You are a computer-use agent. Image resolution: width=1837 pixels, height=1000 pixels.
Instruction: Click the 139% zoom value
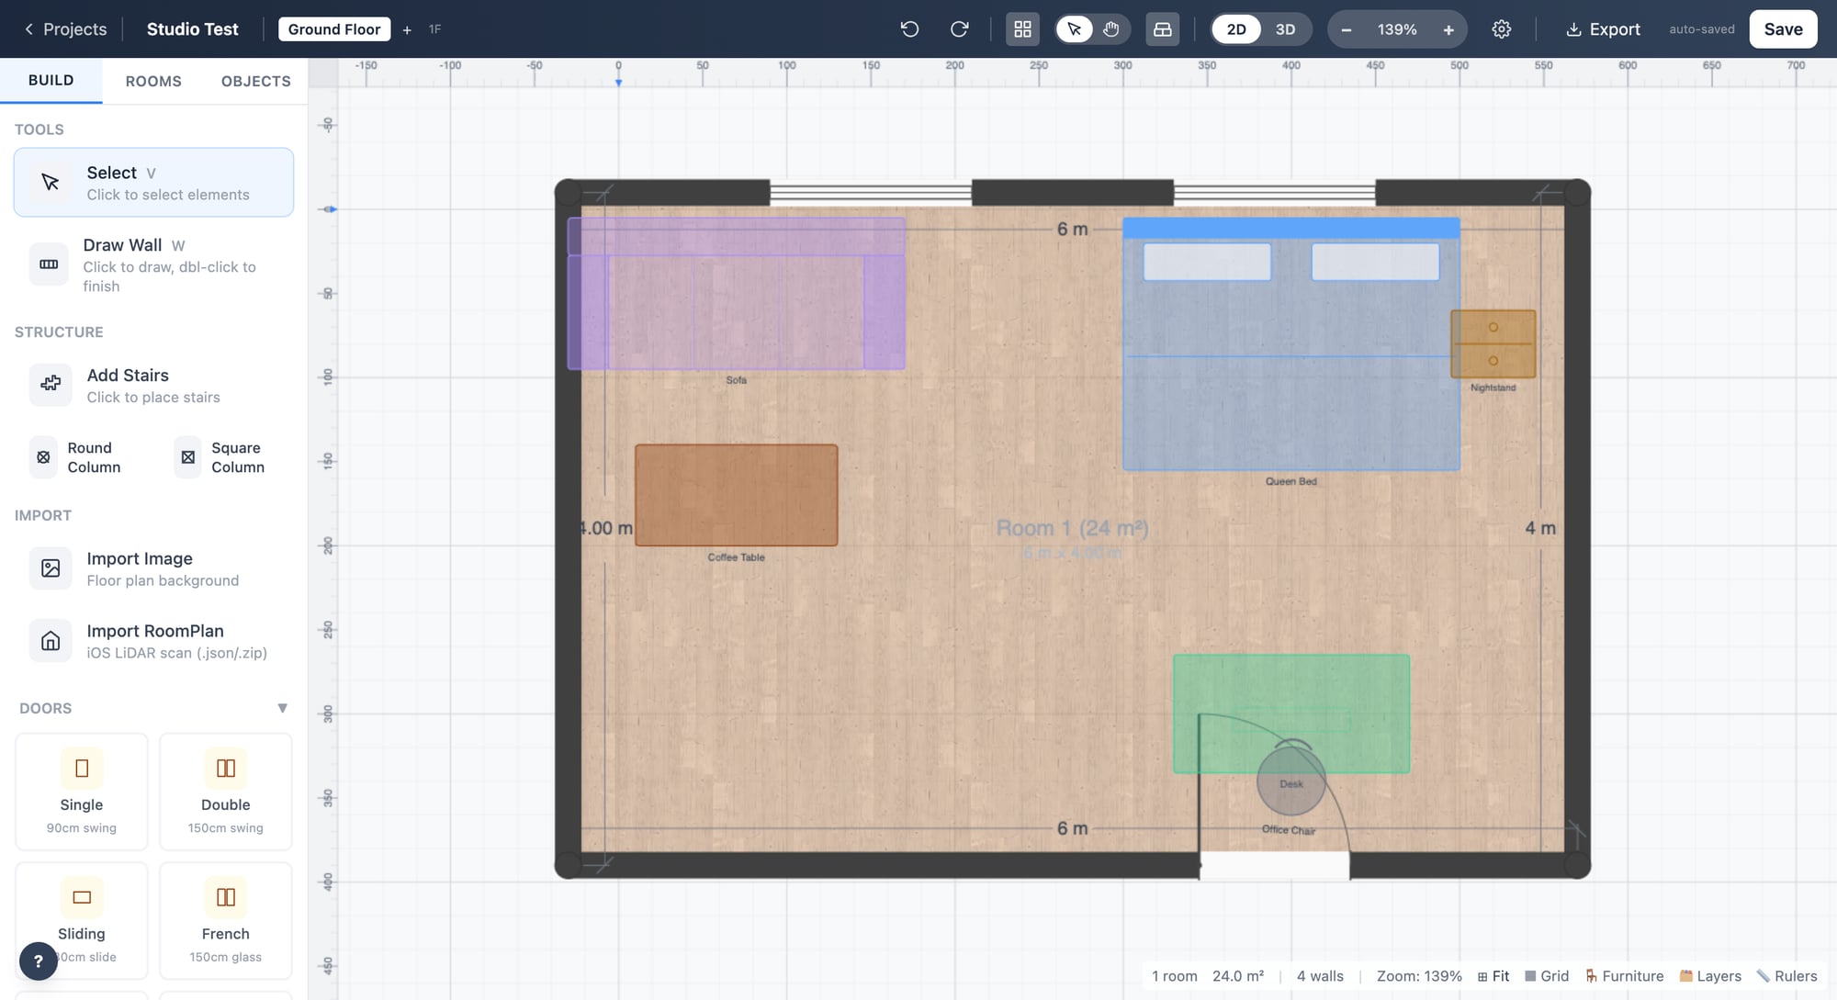click(x=1397, y=29)
